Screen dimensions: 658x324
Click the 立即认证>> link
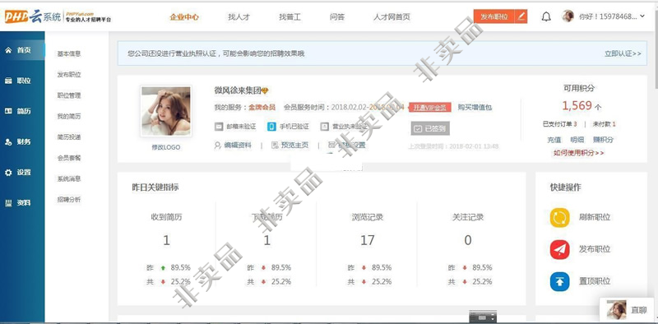[623, 53]
